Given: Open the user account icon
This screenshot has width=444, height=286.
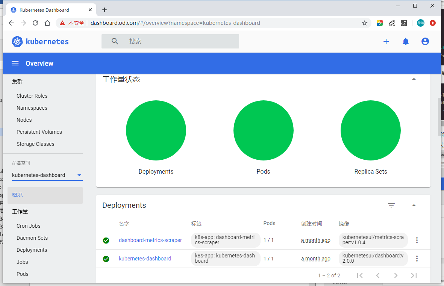Looking at the screenshot, I should click(x=425, y=41).
